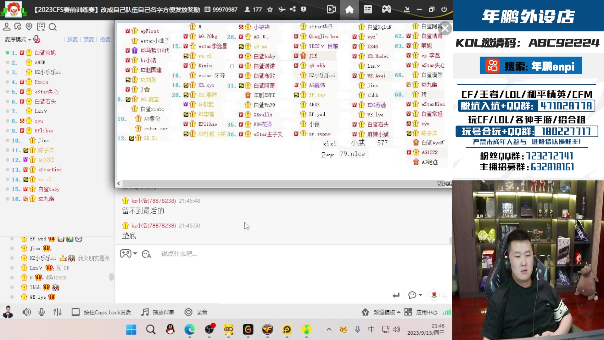Open the Windows Start menu
Screen dimensions: 604x340
pyautogui.click(x=131, y=330)
